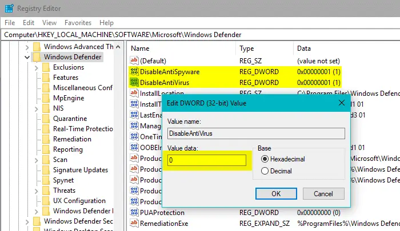Click the PUAProtection 0x00000000 (0) data cell

coord(319,213)
